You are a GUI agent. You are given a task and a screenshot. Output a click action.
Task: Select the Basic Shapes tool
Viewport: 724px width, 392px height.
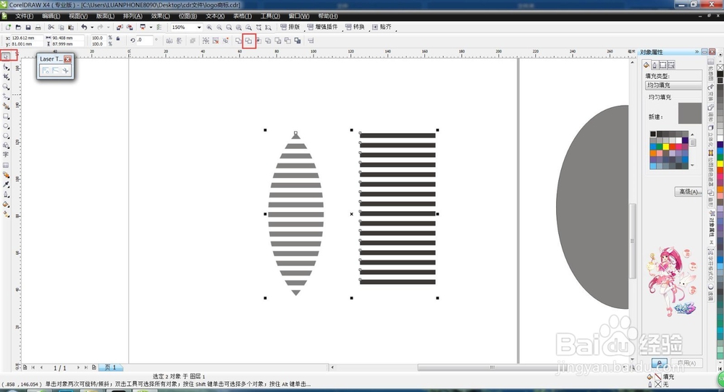coord(6,145)
